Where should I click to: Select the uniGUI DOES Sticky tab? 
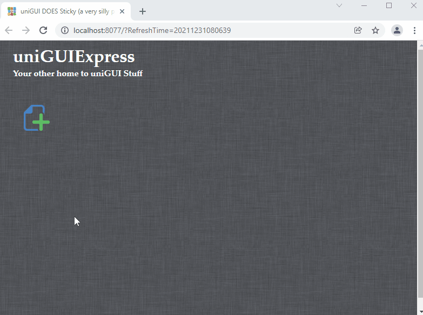pos(65,11)
